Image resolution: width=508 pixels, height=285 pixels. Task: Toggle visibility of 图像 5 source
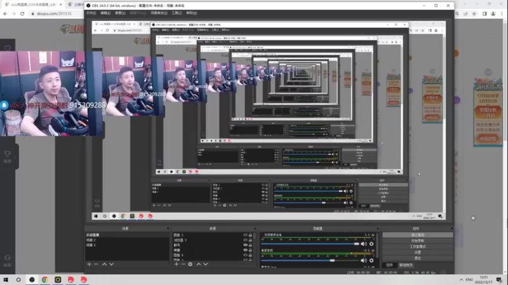(x=245, y=255)
